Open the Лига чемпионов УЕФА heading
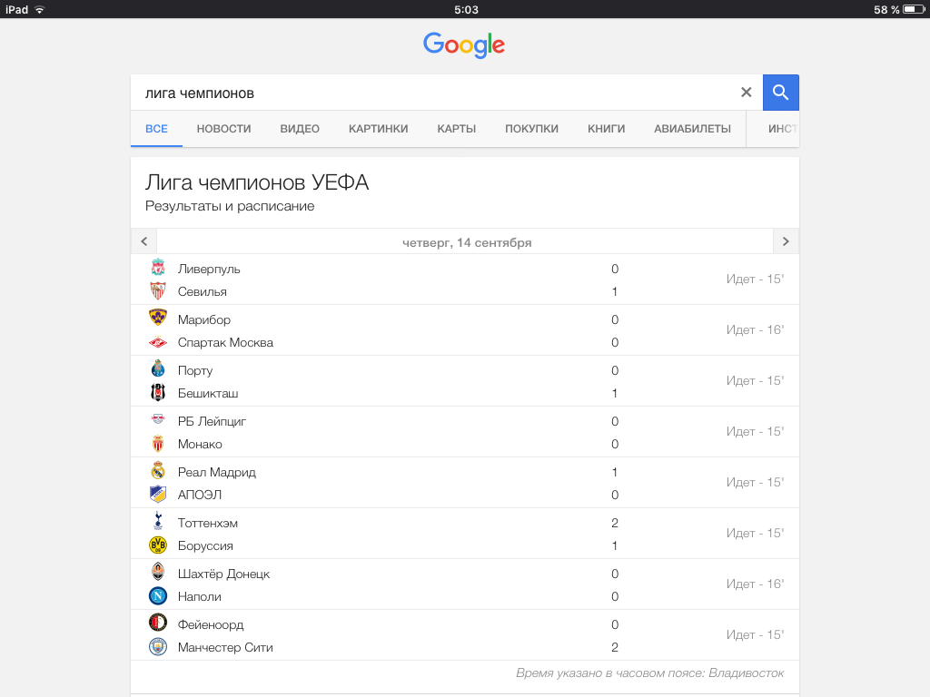The image size is (930, 697). [257, 182]
